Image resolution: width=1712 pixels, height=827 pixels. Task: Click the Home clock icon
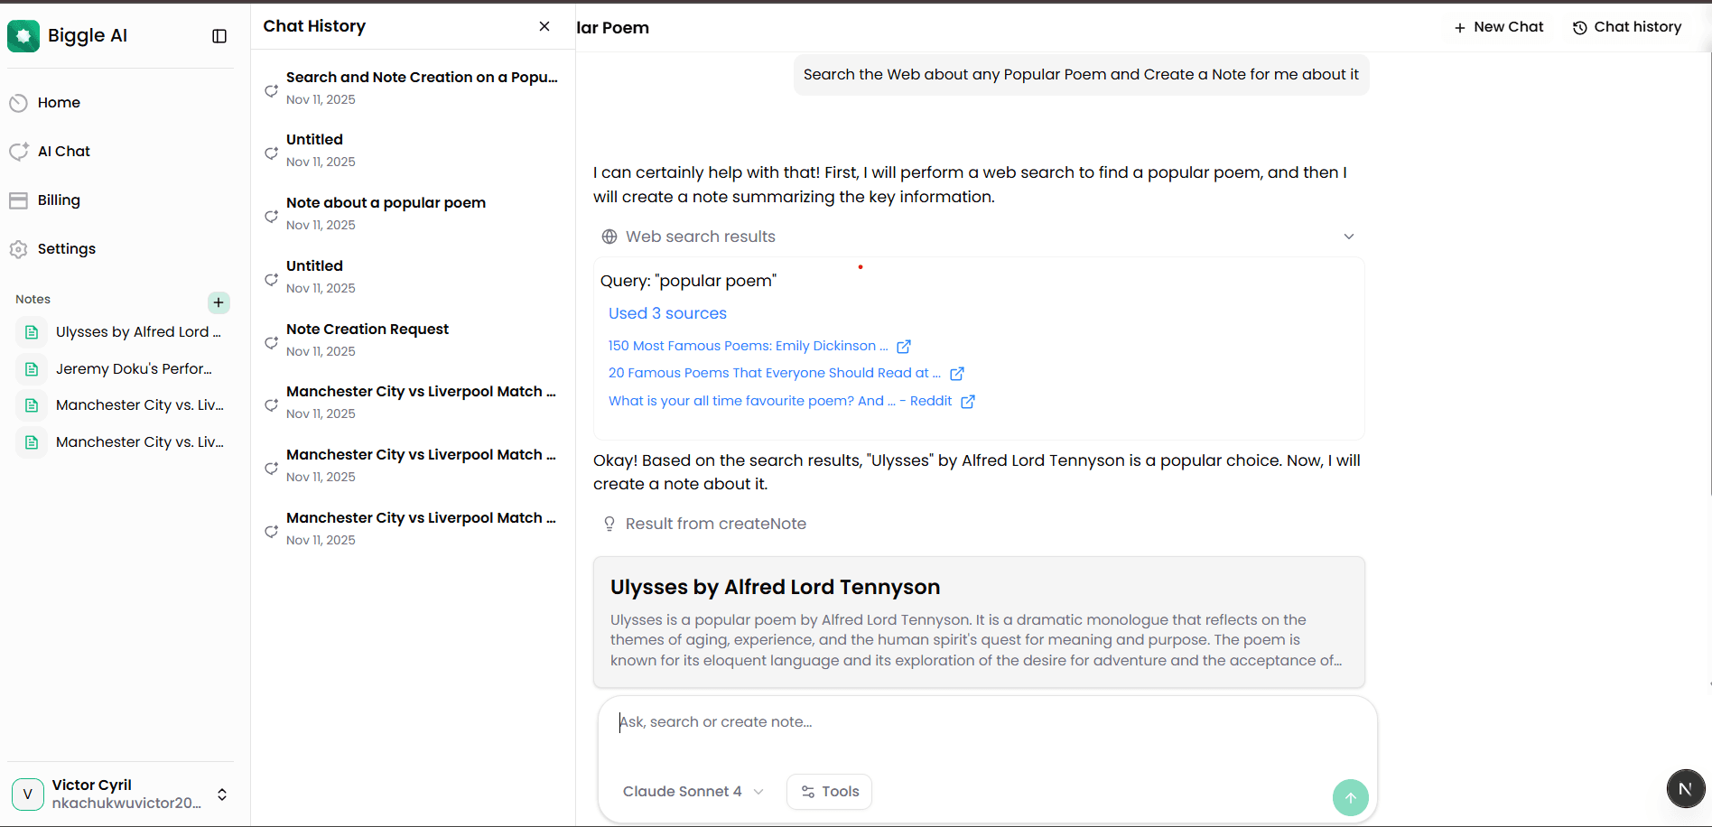(19, 102)
